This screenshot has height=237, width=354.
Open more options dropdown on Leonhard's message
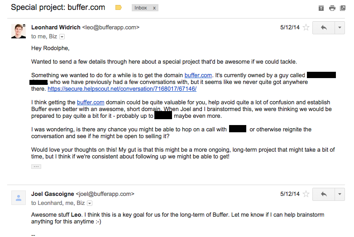(340, 28)
